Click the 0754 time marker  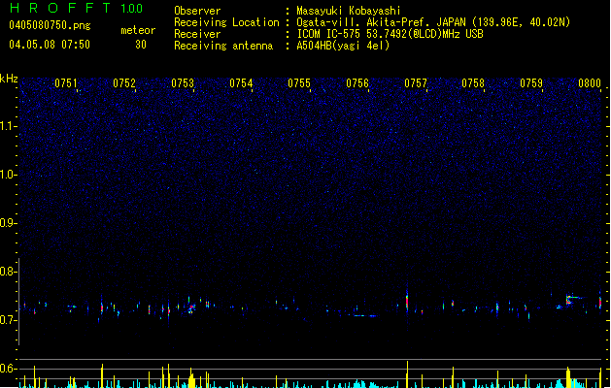241,83
